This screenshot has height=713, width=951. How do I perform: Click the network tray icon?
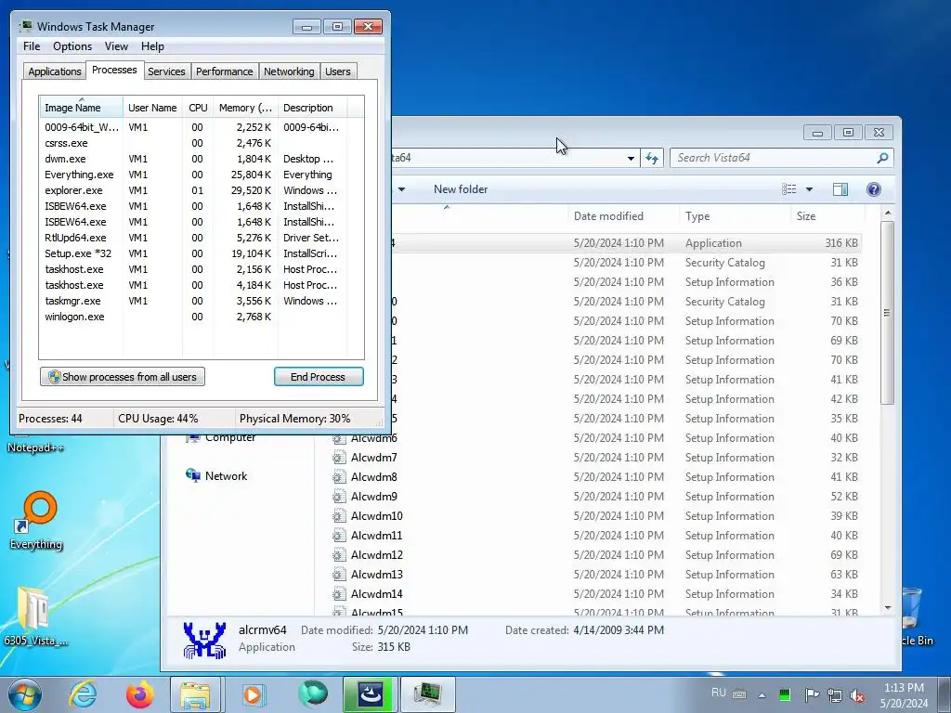coord(835,695)
